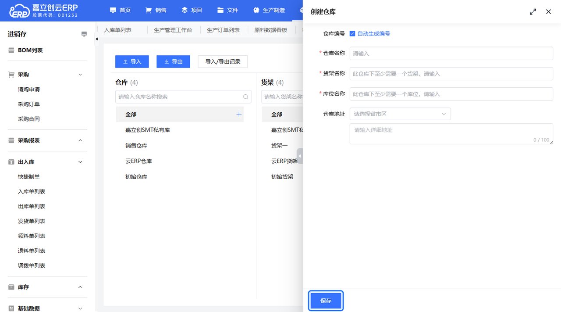Click the warehouse search magnifier icon

pyautogui.click(x=246, y=97)
